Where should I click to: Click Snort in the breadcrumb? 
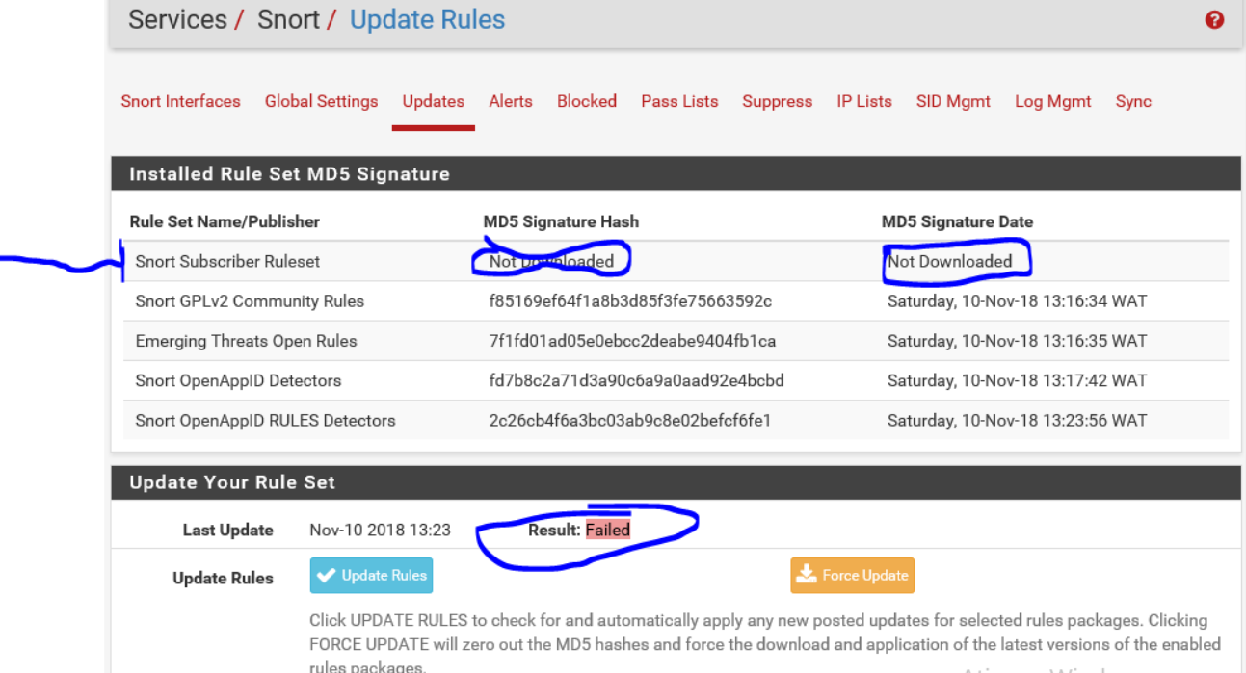tap(288, 19)
